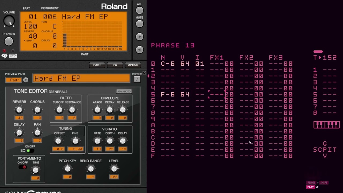Click the bend range value 2
343x193 pixels.
coord(91,177)
